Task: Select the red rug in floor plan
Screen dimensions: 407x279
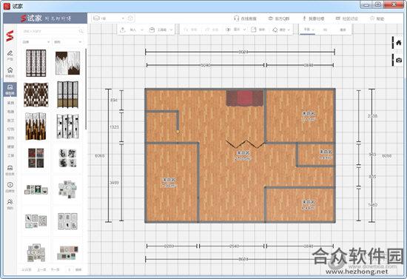Action: (244, 98)
